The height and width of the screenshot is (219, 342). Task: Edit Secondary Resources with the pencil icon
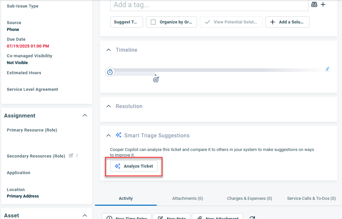point(71,156)
